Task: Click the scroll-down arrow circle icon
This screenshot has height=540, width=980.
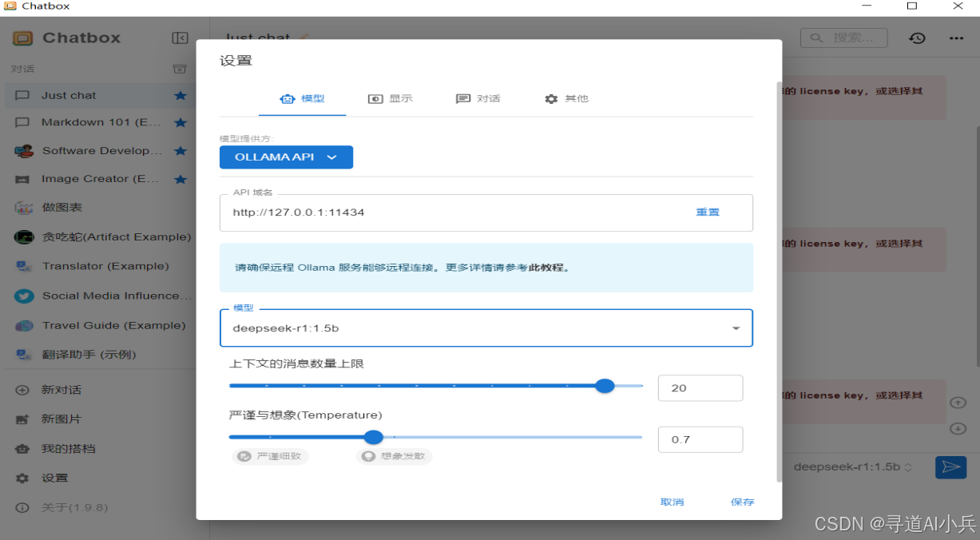Action: [x=958, y=429]
